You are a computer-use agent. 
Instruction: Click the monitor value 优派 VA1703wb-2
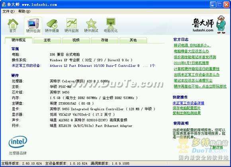coord(82,115)
